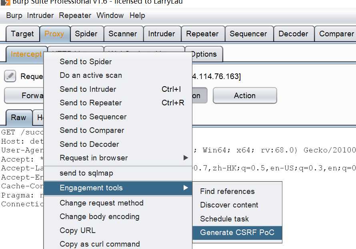Click the Action button

245,95
